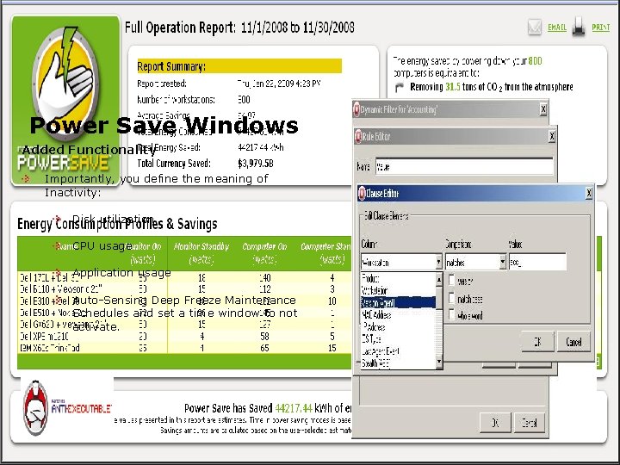The width and height of the screenshot is (620, 465).
Task: Toggle the whole word checkbox
Action: coord(452,315)
